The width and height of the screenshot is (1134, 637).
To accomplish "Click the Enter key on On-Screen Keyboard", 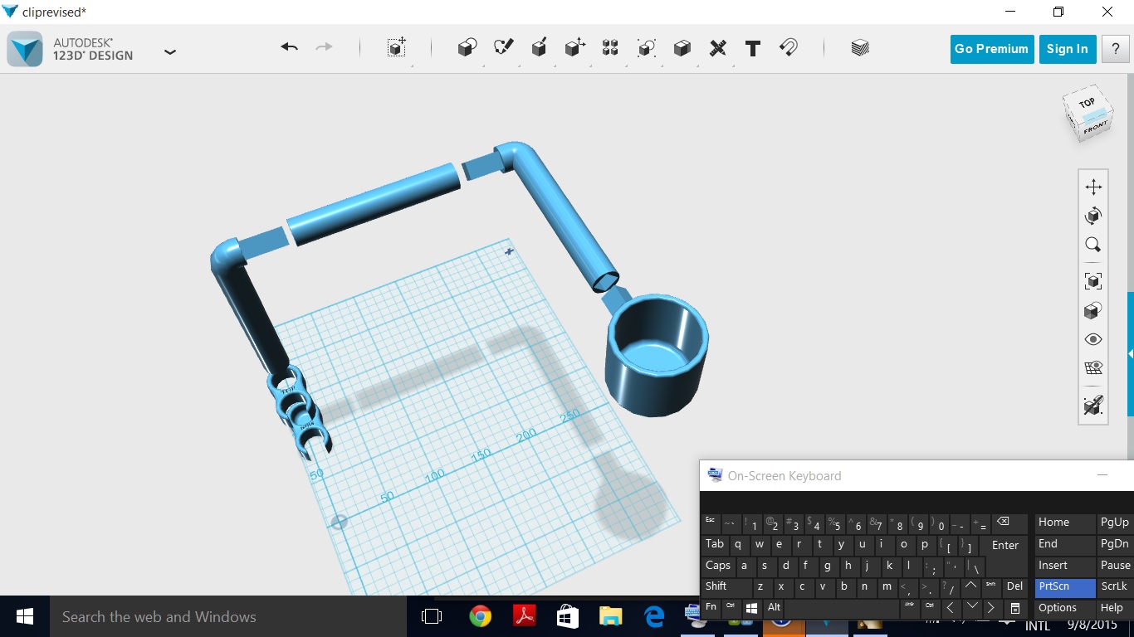I will tap(1004, 546).
